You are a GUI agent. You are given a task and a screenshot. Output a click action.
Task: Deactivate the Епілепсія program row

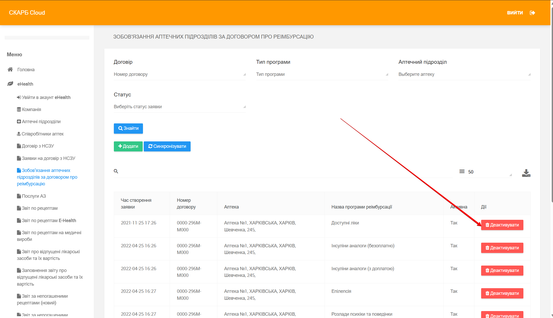coord(502,293)
